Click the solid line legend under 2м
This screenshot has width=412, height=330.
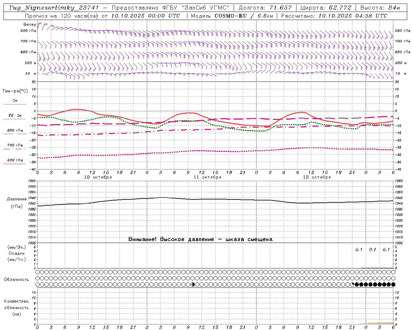pyautogui.click(x=15, y=104)
